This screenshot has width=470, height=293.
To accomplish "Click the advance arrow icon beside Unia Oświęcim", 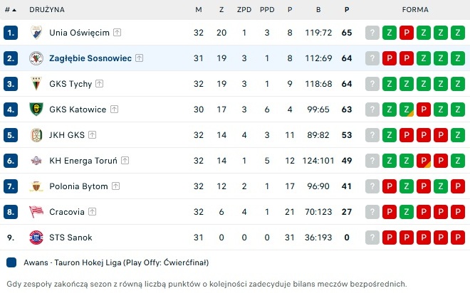I will 117,33.
